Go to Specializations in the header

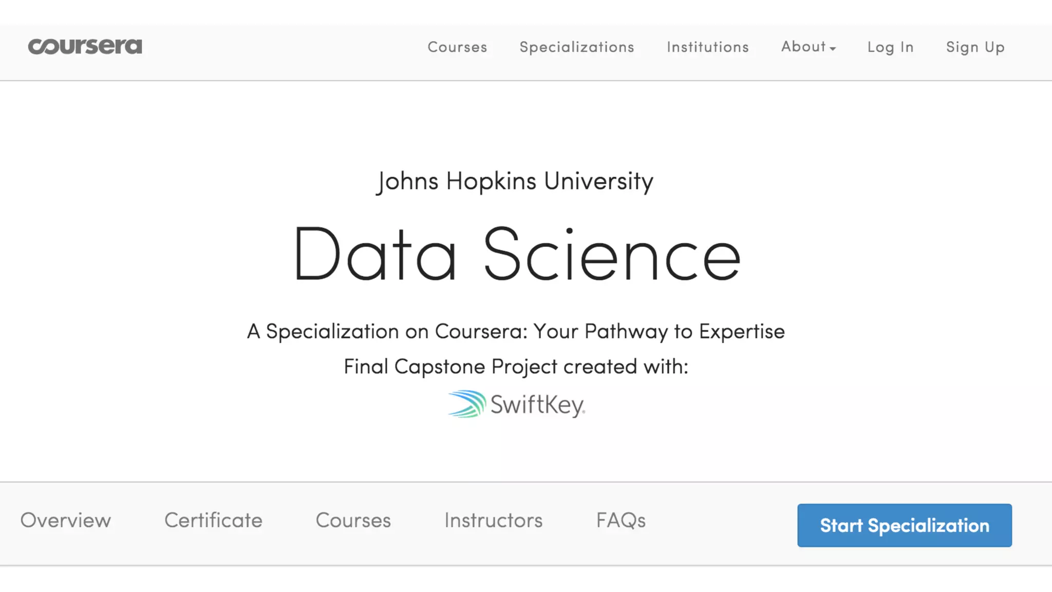tap(577, 47)
